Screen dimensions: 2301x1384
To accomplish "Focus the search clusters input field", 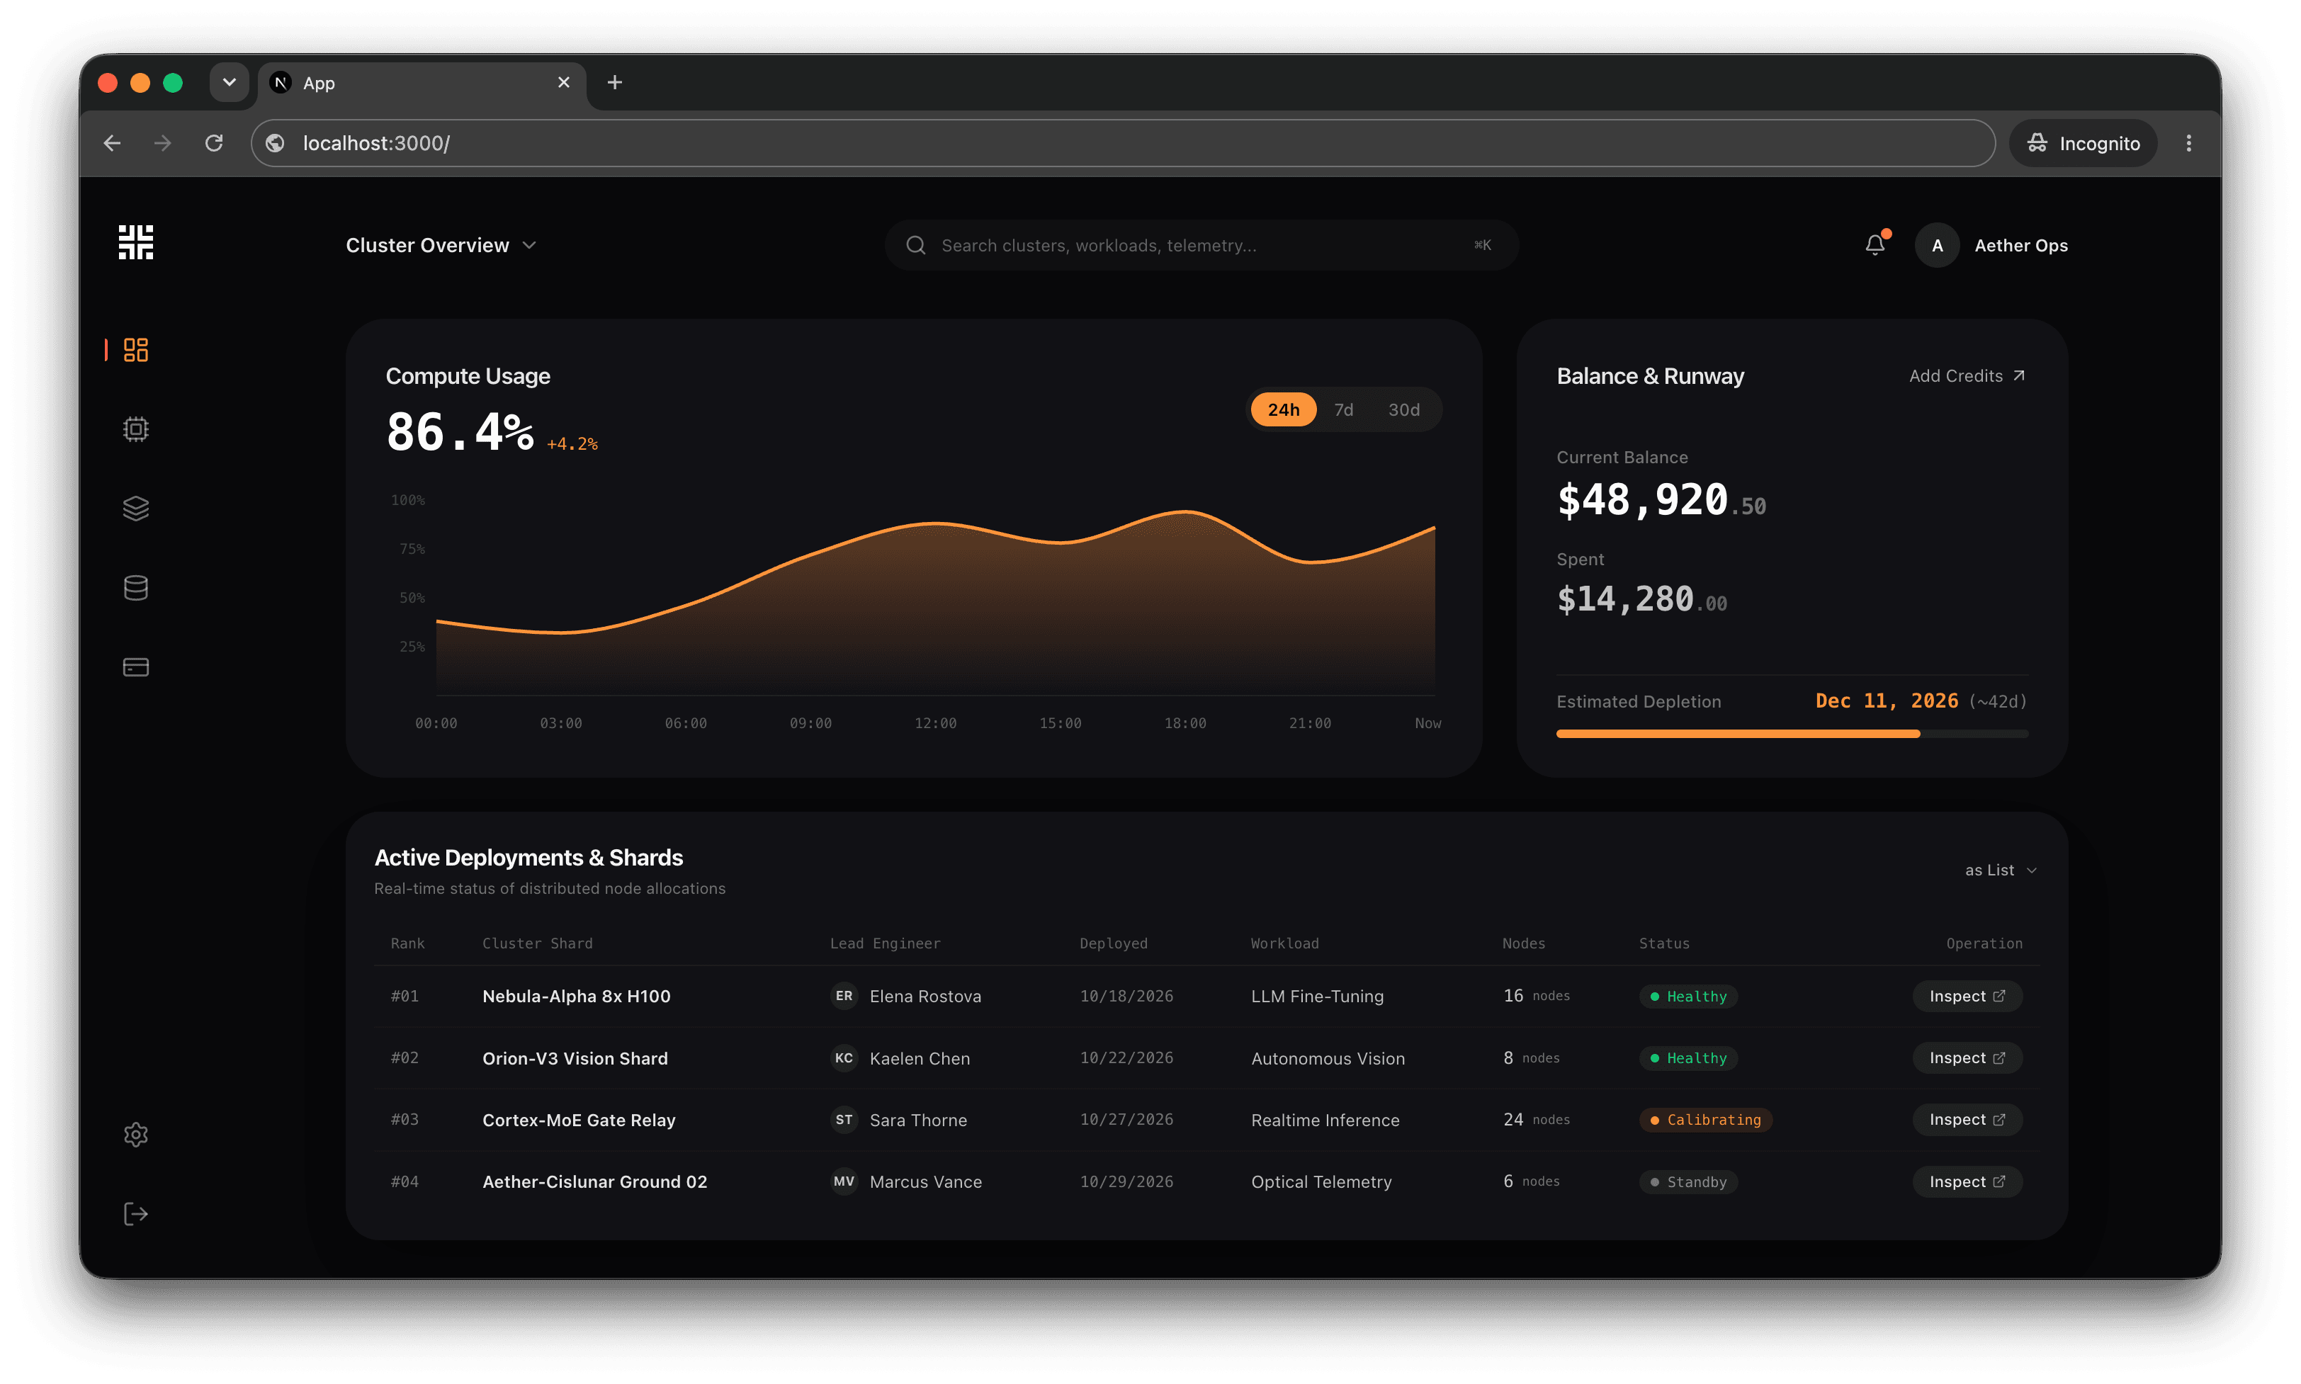I will point(1202,245).
